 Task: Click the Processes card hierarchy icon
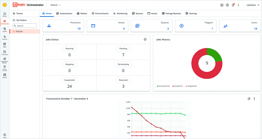coord(49,26)
